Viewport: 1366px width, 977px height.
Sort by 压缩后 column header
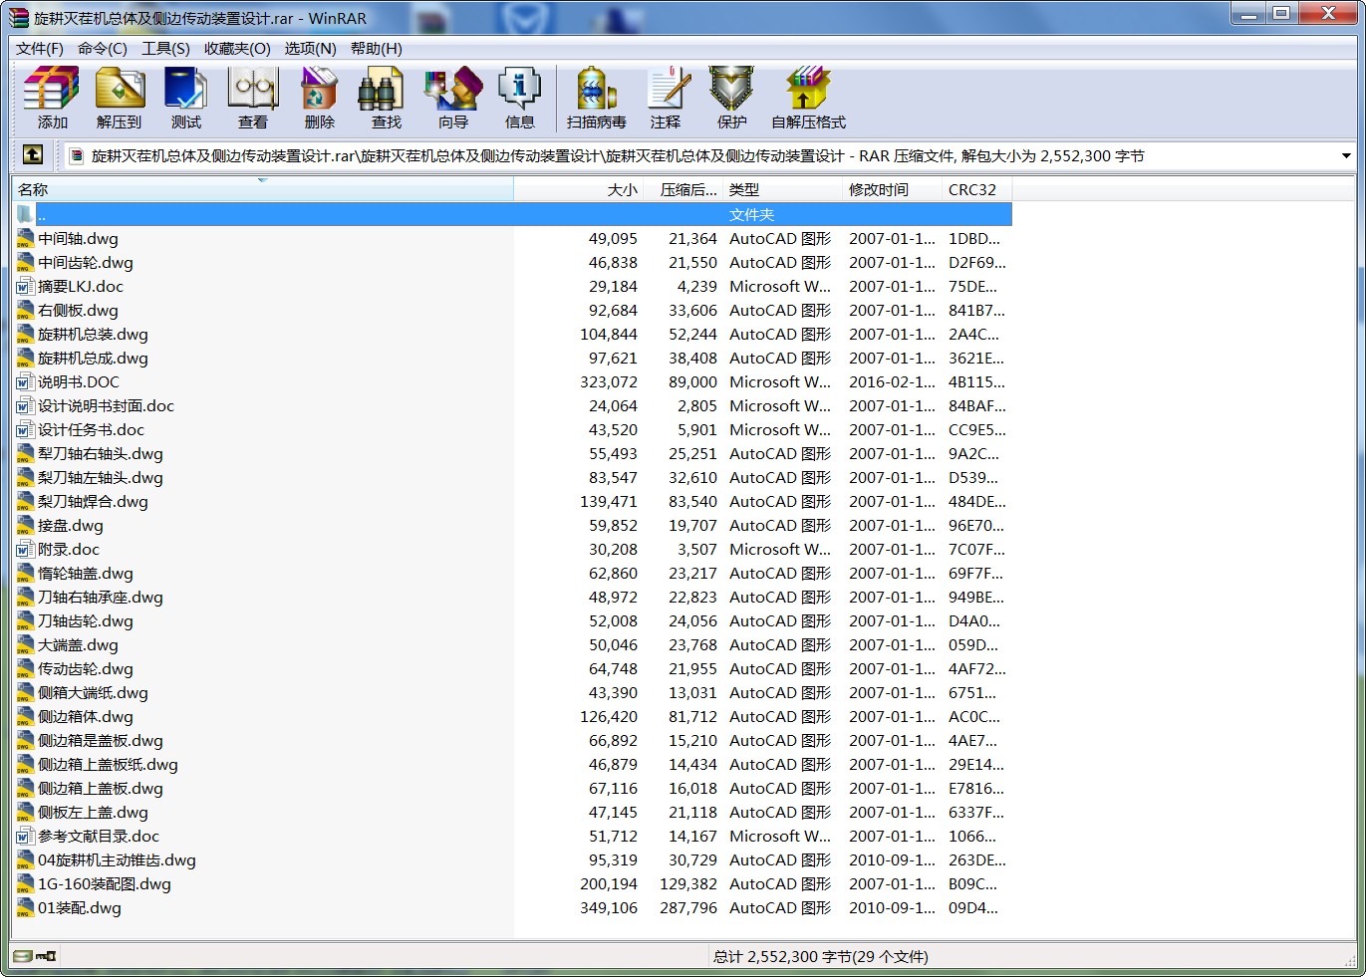tap(683, 189)
